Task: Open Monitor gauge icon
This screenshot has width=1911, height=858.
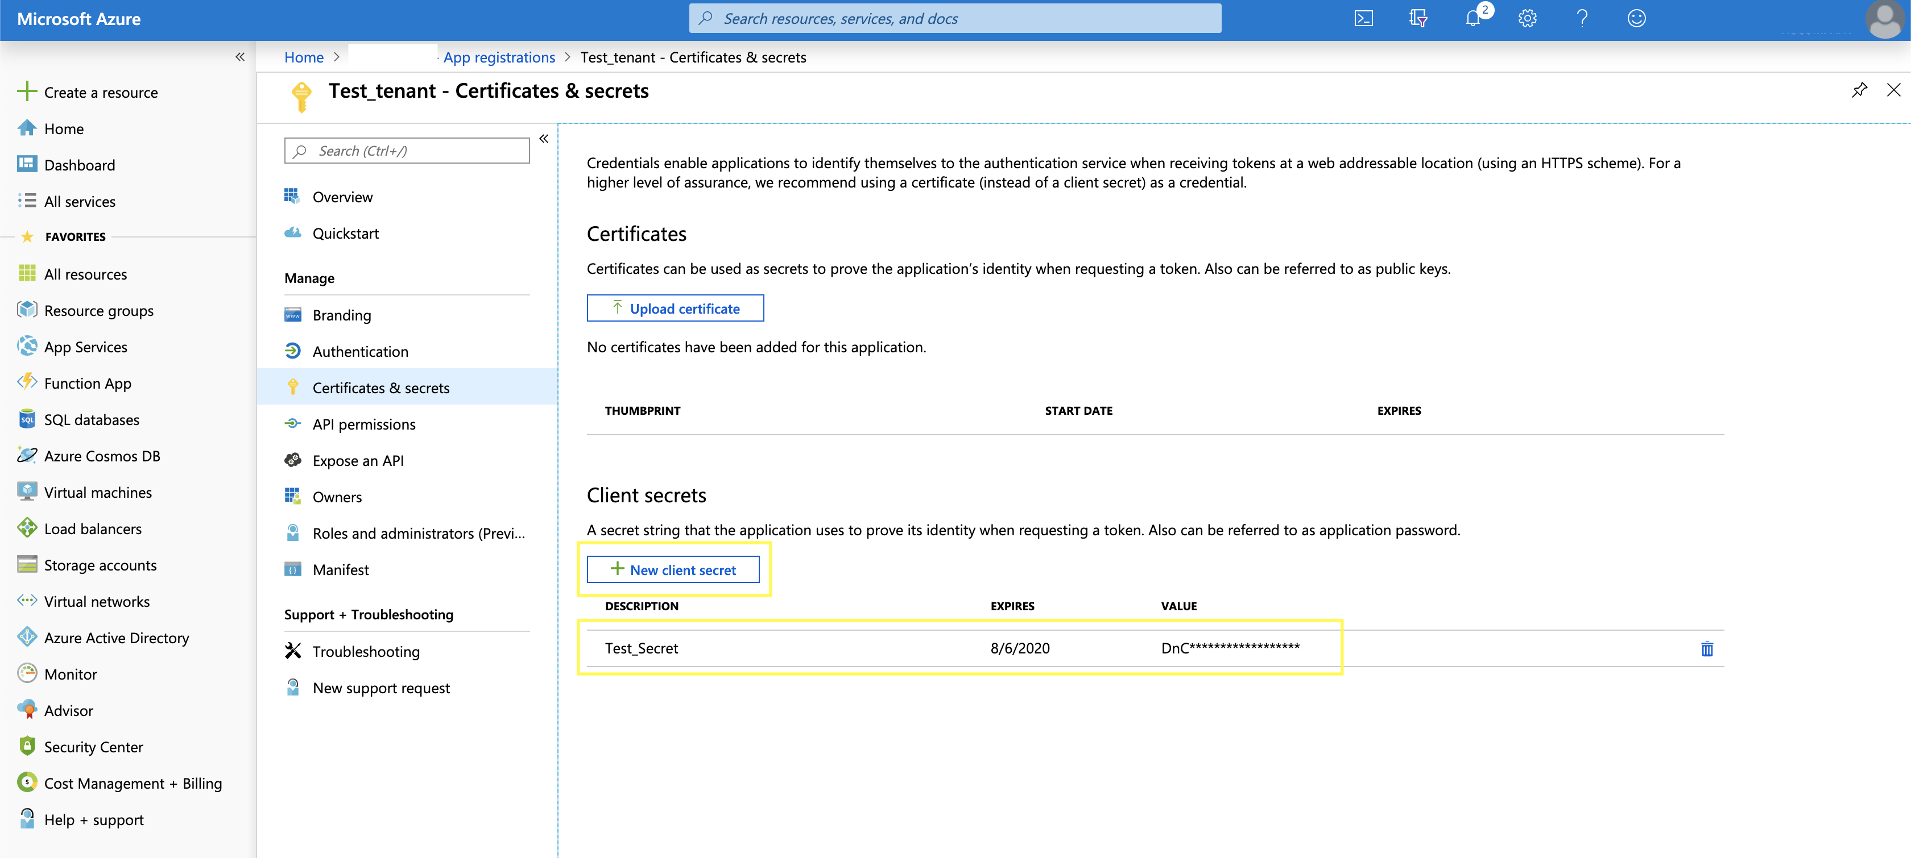Action: click(x=27, y=673)
